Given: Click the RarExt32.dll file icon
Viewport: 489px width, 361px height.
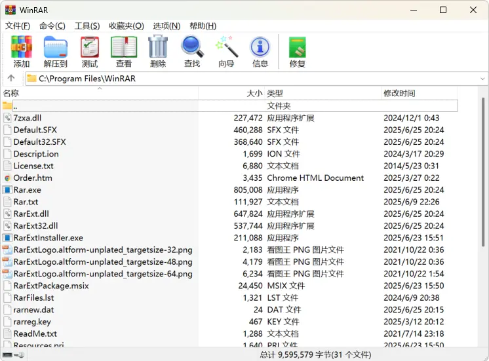Looking at the screenshot, I should tap(7, 225).
